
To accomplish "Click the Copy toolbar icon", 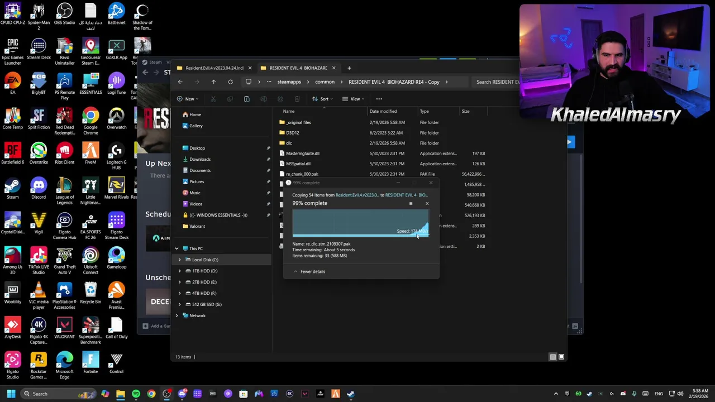I will [x=230, y=99].
